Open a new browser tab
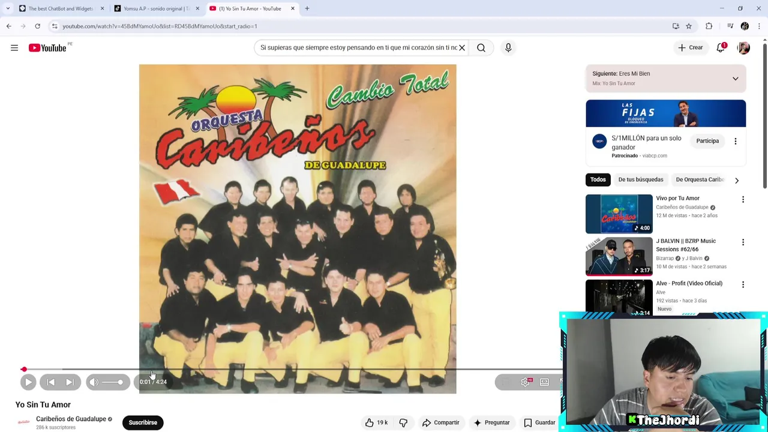The width and height of the screenshot is (768, 432). pyautogui.click(x=307, y=8)
